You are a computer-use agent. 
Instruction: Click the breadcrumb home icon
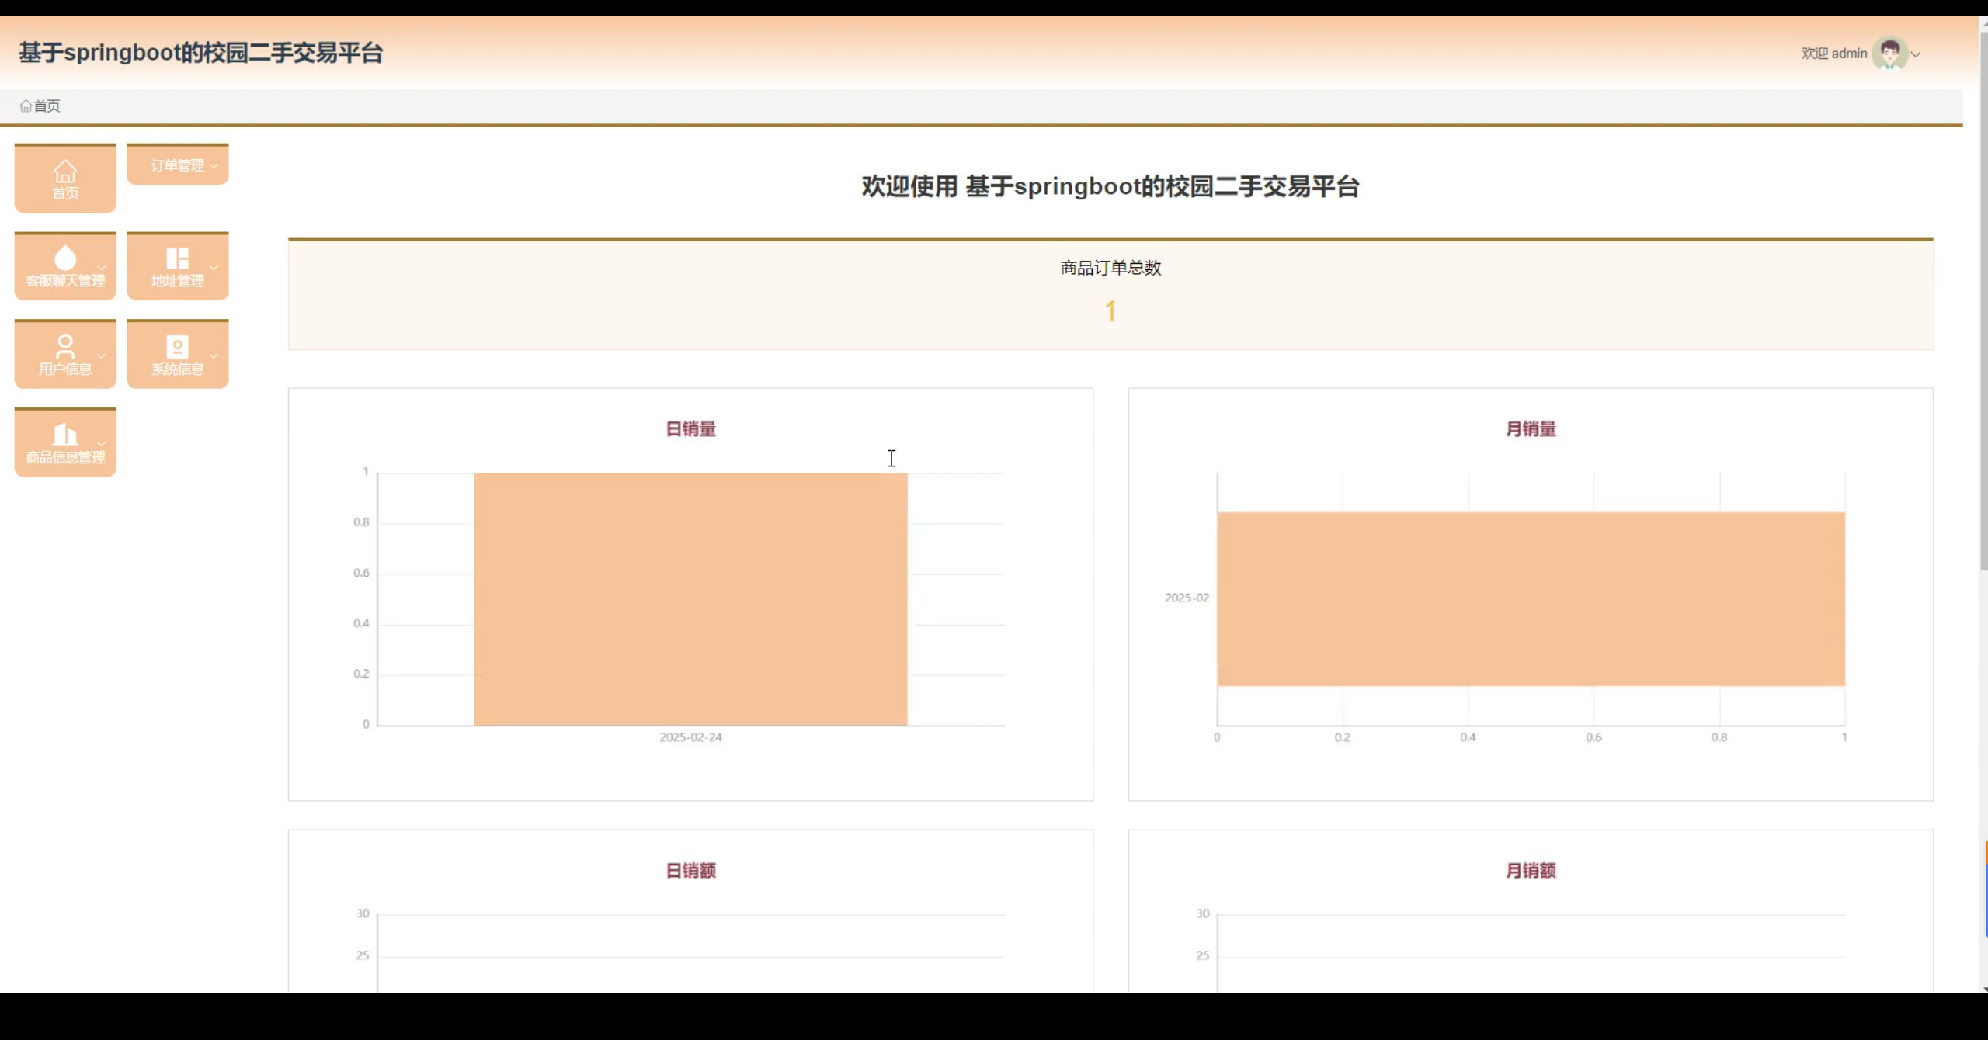[26, 106]
